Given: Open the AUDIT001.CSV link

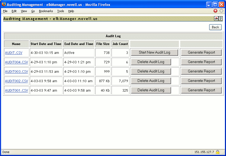Looking at the screenshot, I should click(17, 91).
